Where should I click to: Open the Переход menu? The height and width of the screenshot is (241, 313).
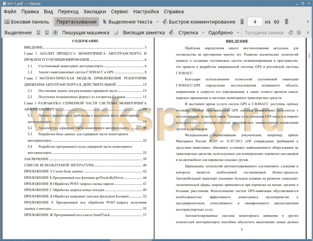(68, 12)
